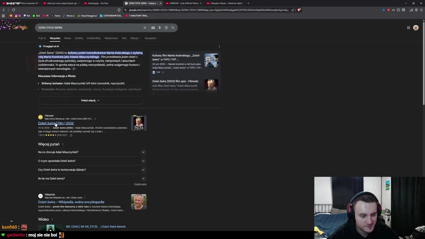Open the Wikipedia Dzień świra result link
Viewport: 425px width, 239px height.
tap(71, 202)
